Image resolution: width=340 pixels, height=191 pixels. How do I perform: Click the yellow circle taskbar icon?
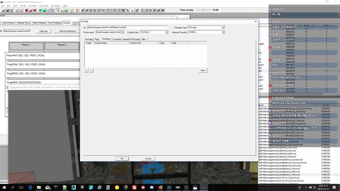click(x=117, y=187)
